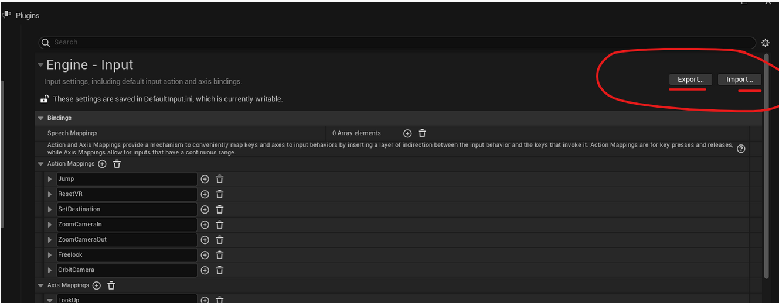Click the settings gear icon beside search
779x303 pixels.
[765, 43]
